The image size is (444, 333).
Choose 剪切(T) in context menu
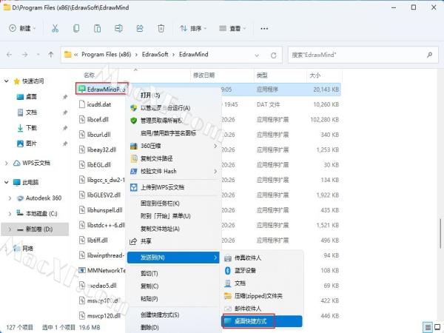click(x=173, y=274)
